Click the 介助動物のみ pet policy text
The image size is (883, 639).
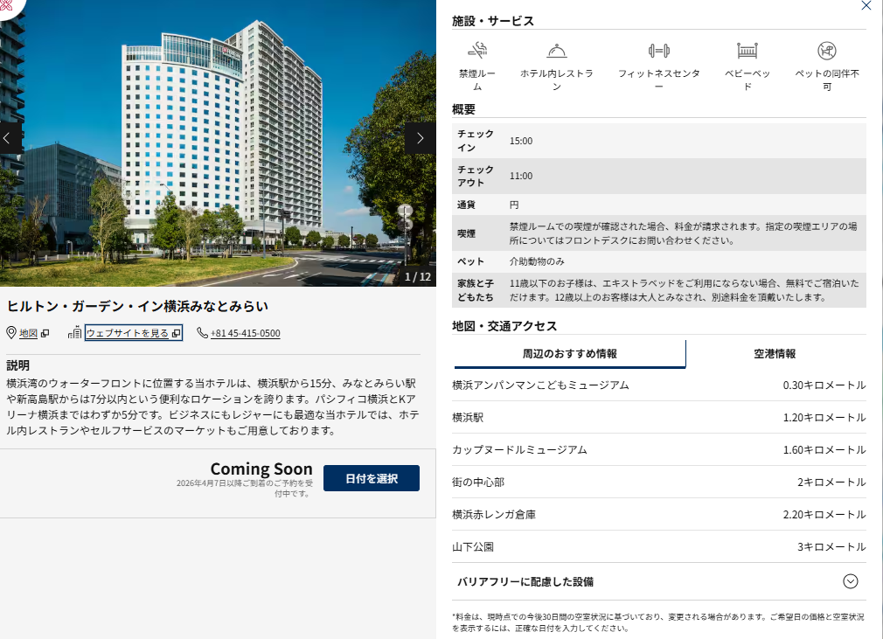[537, 261]
